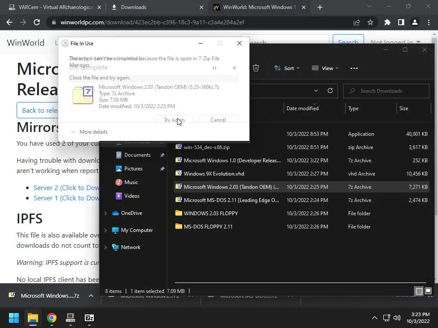Screen dimensions: 438x328
Task: Show hidden tray icons chevron
Action: (x=375, y=318)
